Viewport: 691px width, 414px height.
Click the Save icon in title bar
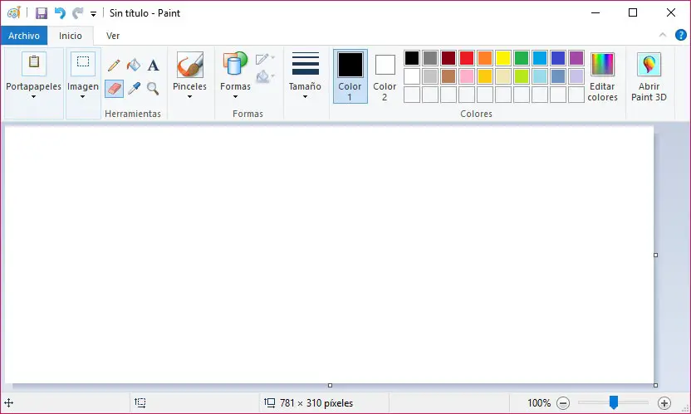click(x=42, y=12)
